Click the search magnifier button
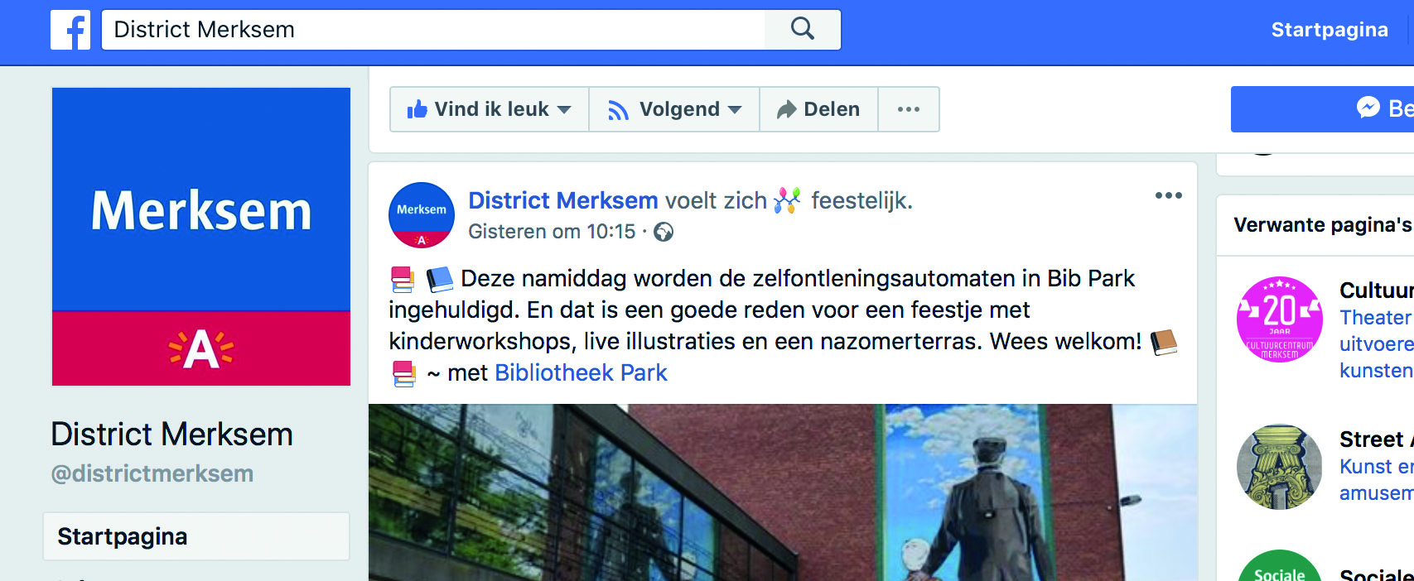Image resolution: width=1414 pixels, height=581 pixels. point(803,30)
